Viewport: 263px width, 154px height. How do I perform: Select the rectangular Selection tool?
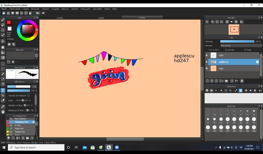[x=3, y=64]
